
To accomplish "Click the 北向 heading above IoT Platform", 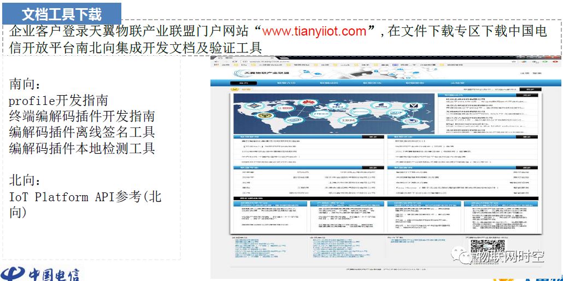I will [x=25, y=180].
